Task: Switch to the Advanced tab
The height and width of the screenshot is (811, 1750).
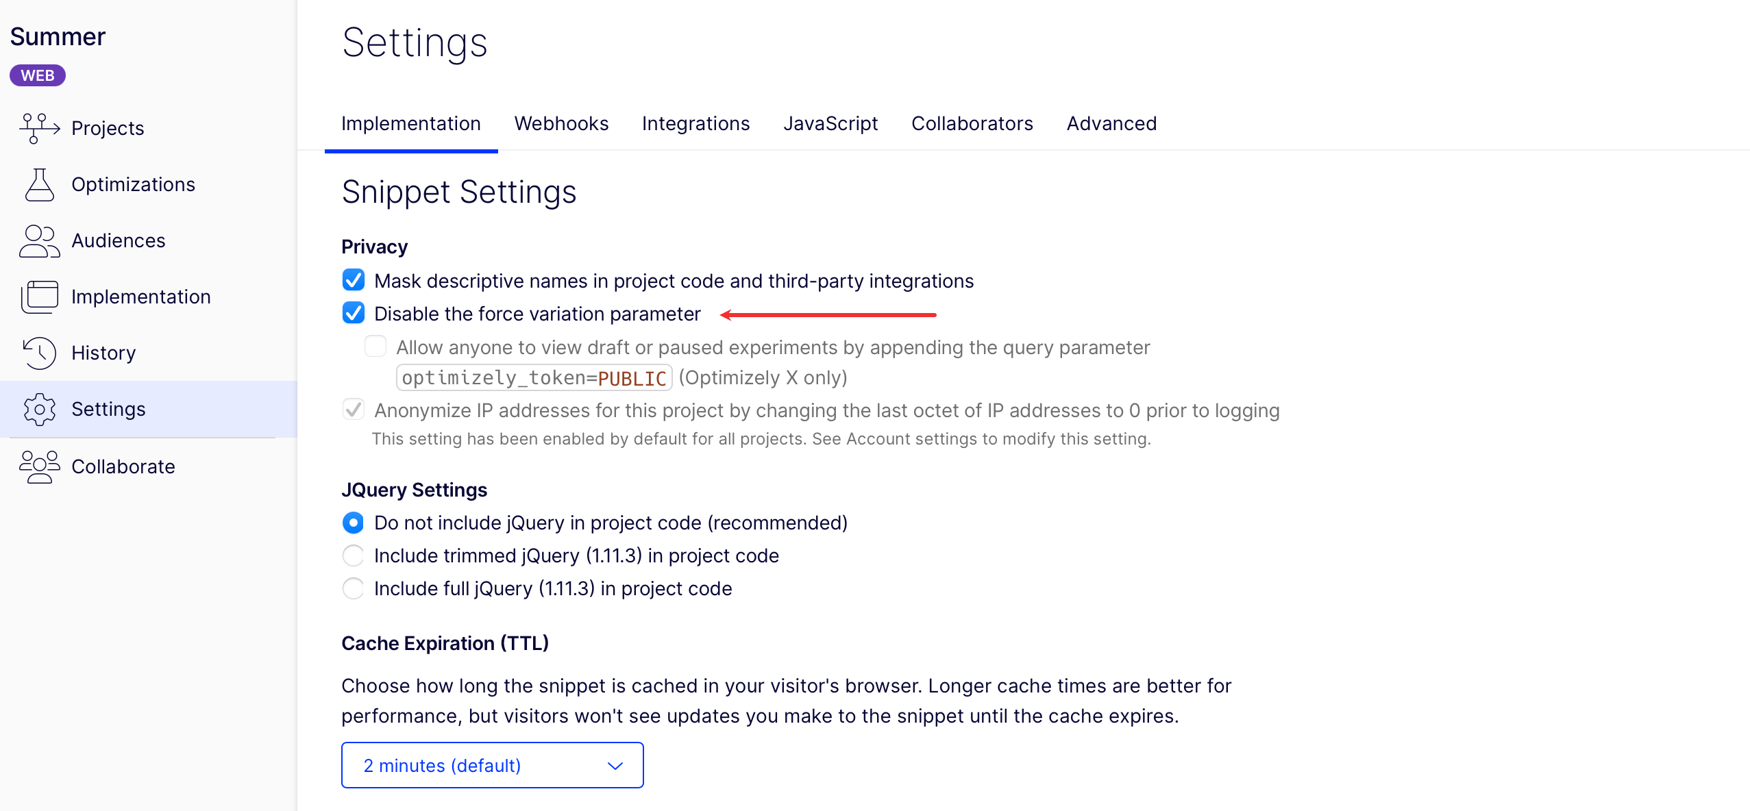Action: click(x=1111, y=123)
